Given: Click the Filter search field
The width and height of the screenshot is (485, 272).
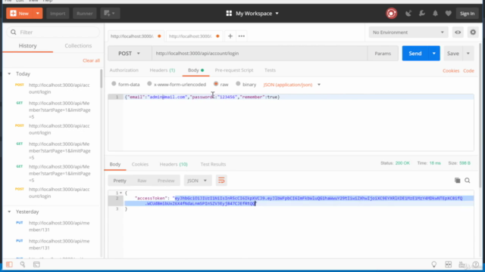Looking at the screenshot, I should tap(53, 32).
